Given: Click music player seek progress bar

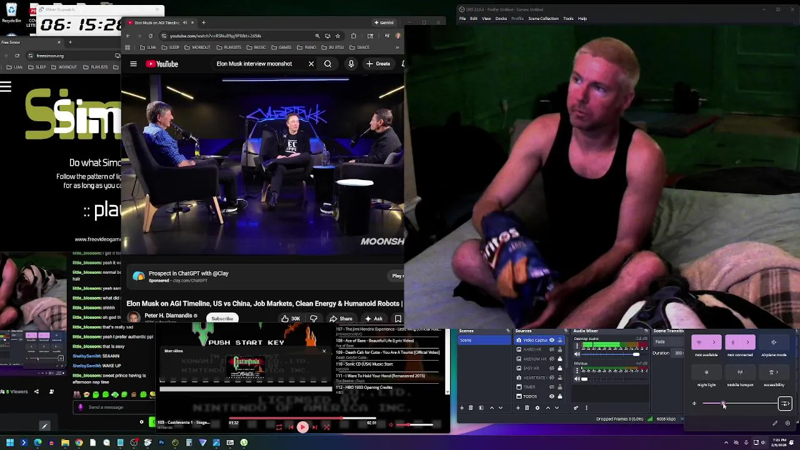Looking at the screenshot, I should click(x=302, y=418).
